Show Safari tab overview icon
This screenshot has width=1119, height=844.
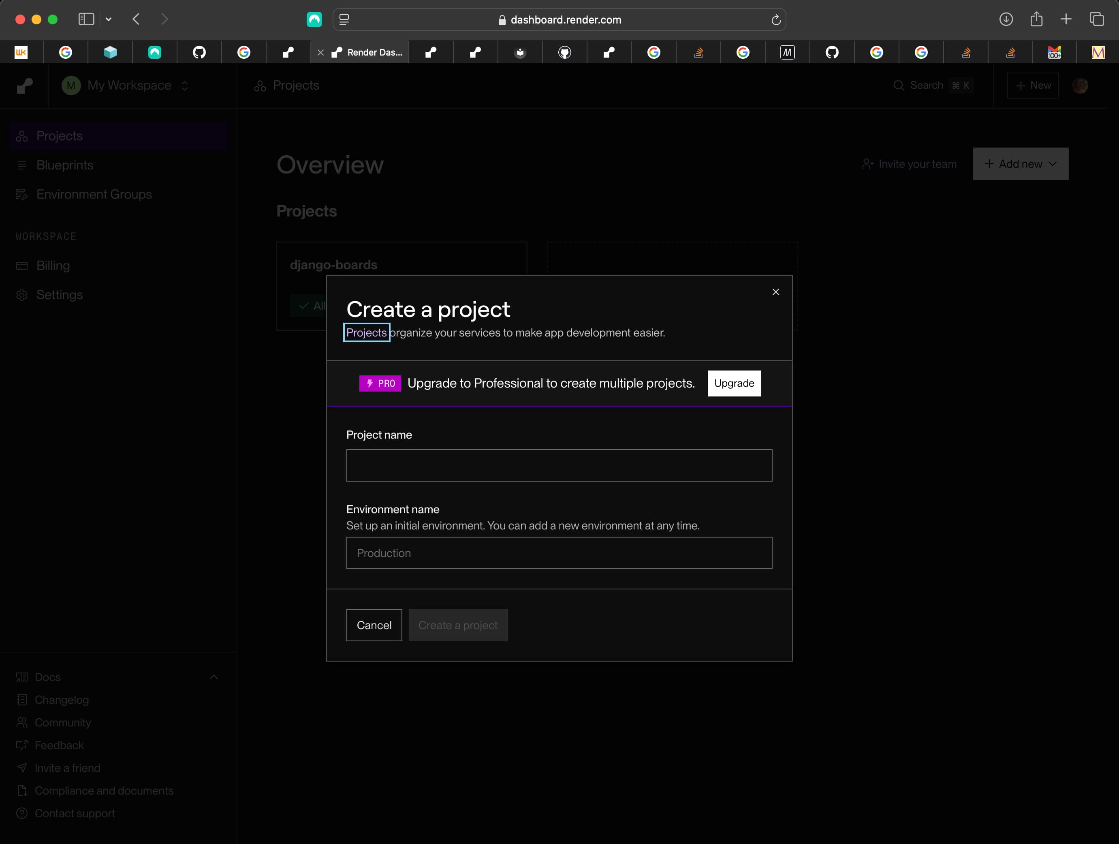coord(1096,19)
